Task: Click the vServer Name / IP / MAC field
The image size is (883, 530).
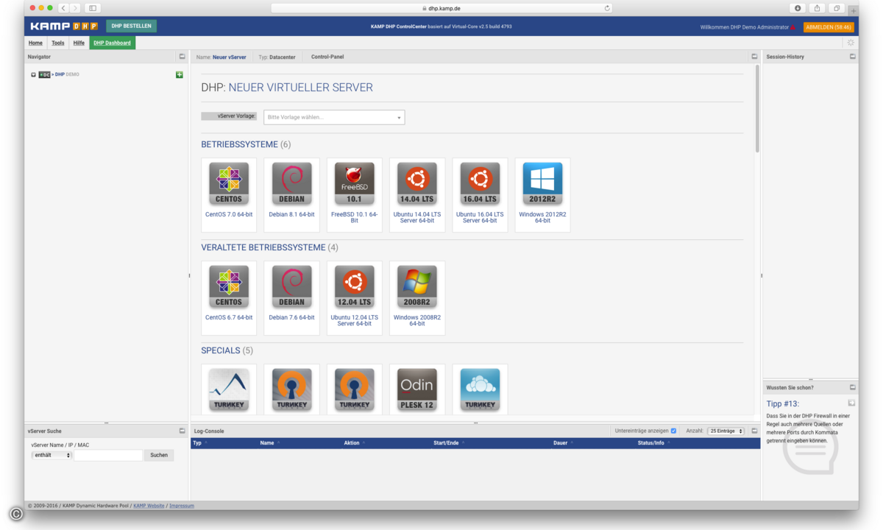Action: point(108,456)
